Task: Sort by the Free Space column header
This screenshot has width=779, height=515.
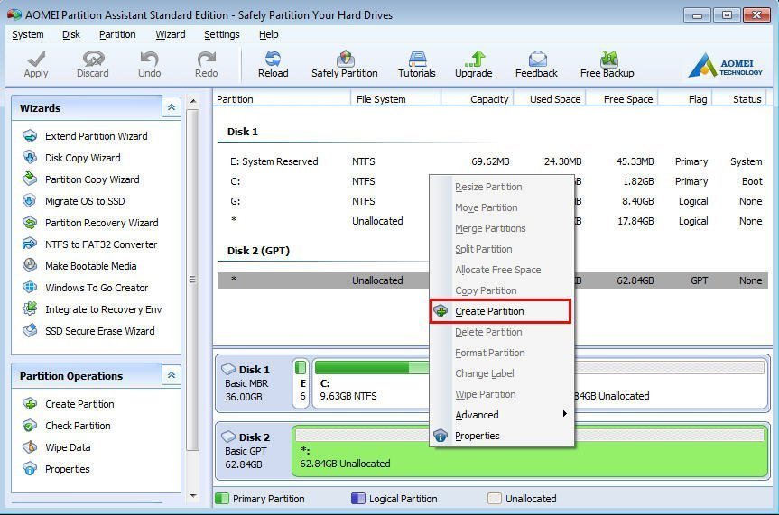Action: [622, 99]
